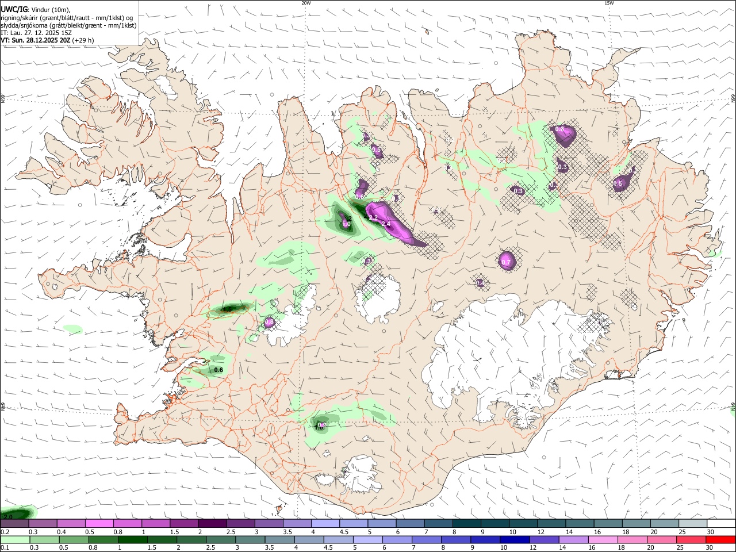Screen dimensions: 736x552
Task: Click the deep blue rain swatch labeled 10
Action: 515,540
